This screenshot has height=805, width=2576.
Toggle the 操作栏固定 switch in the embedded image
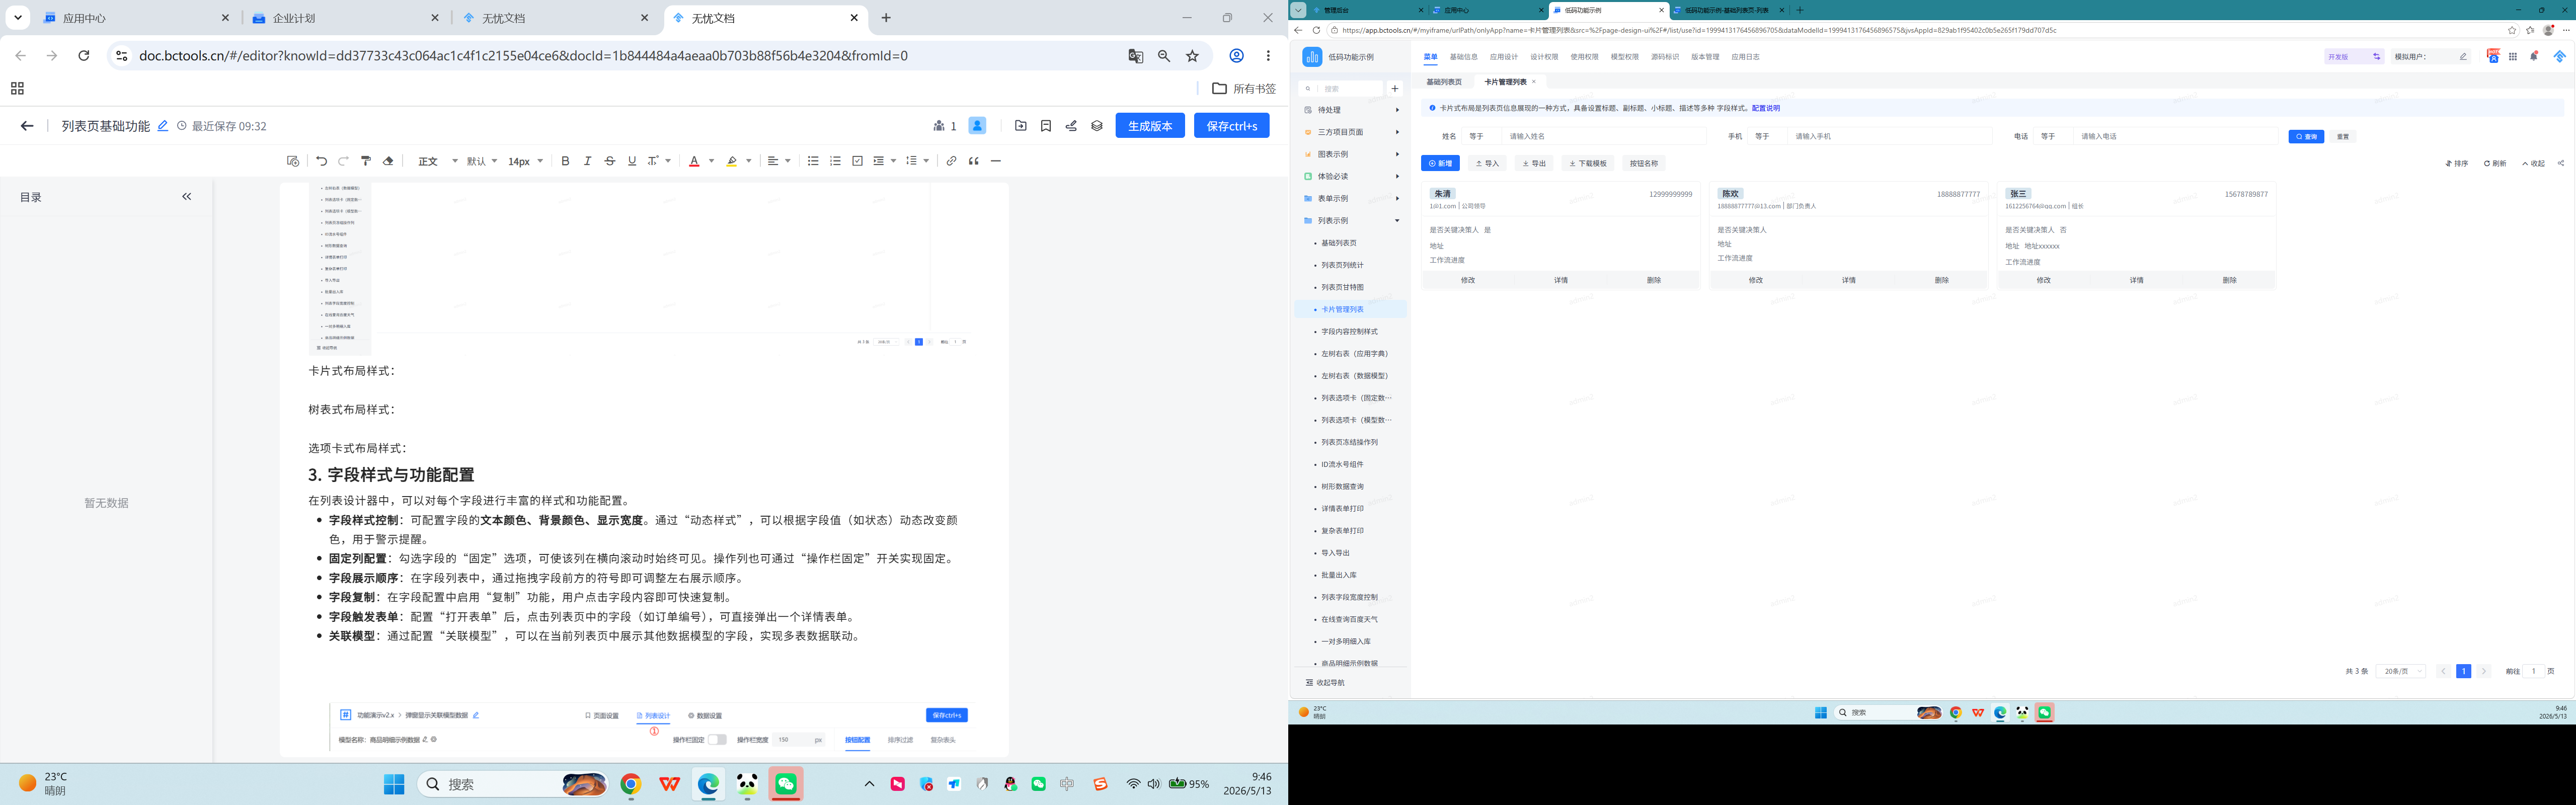point(717,740)
